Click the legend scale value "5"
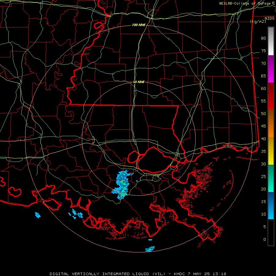The image size is (276, 276). [x=265, y=227]
